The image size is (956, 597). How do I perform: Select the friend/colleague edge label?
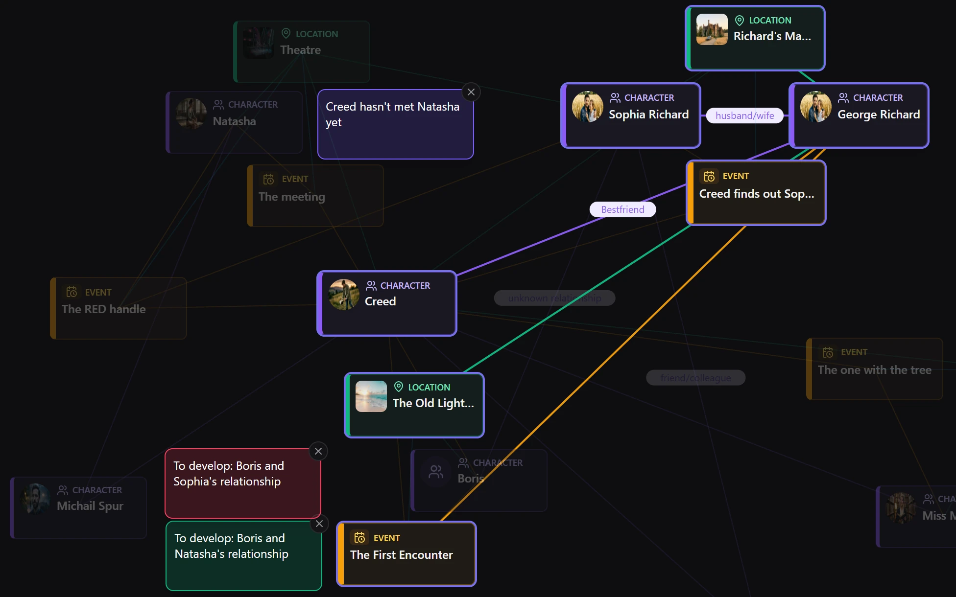pos(695,378)
